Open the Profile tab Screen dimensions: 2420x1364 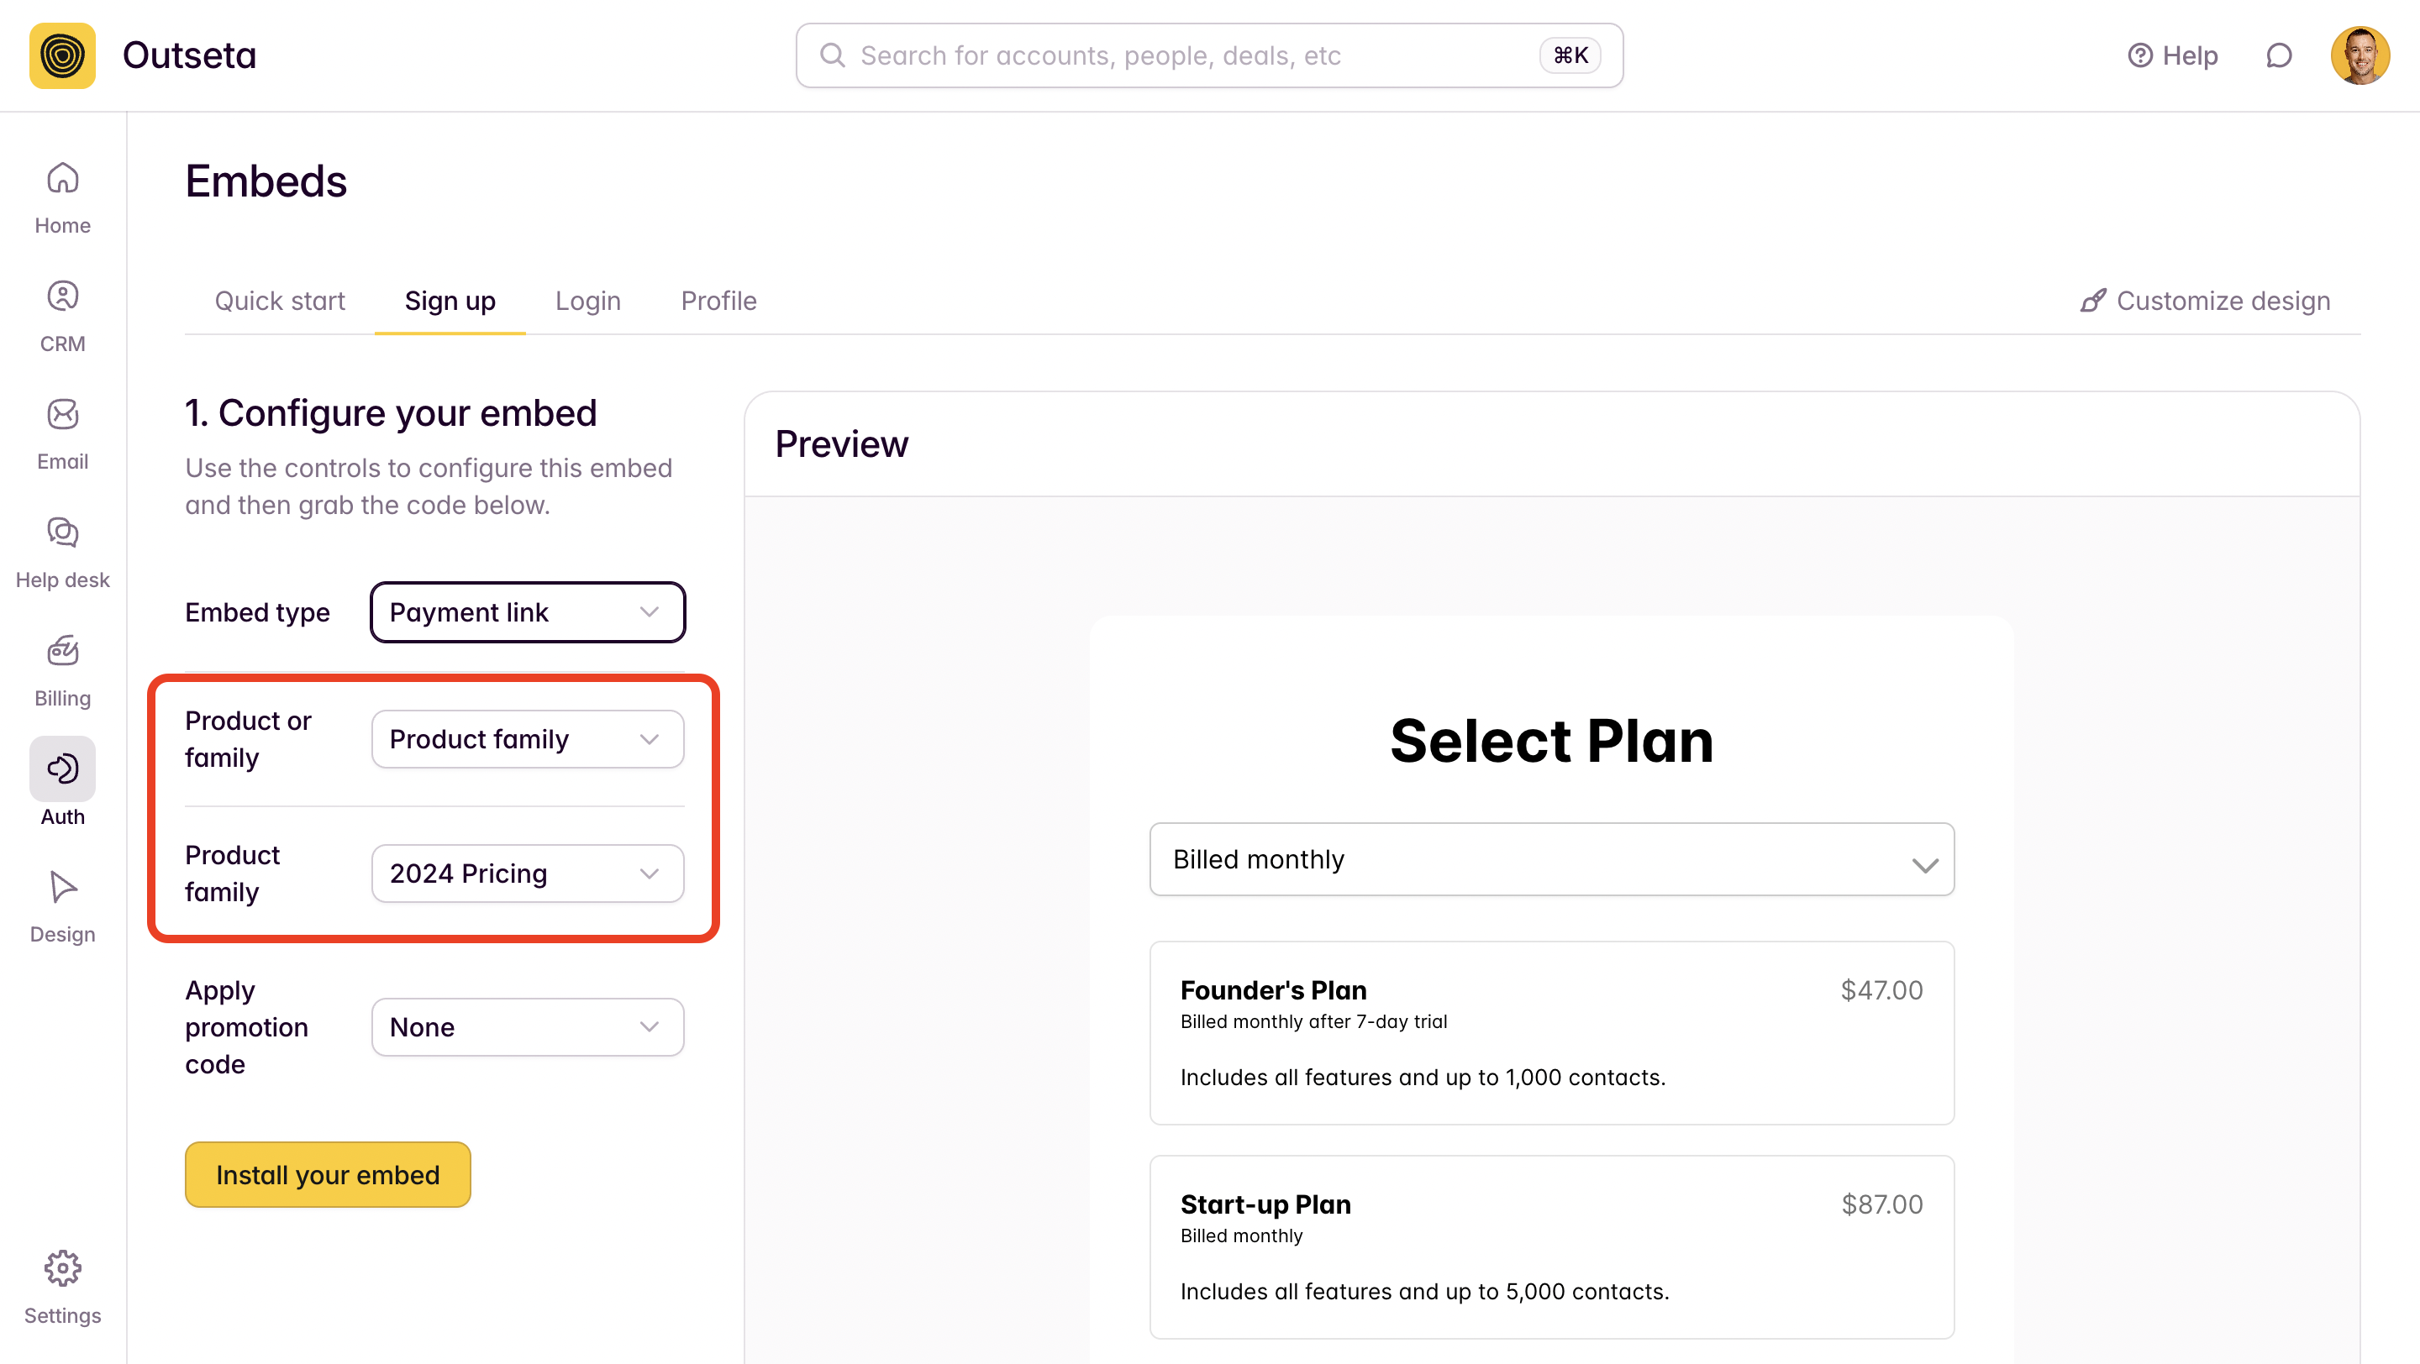pos(718,301)
